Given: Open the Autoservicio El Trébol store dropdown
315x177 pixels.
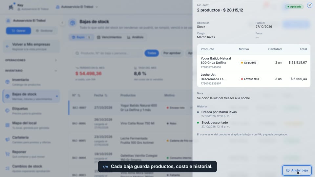Looking at the screenshot, I should coord(77,7).
